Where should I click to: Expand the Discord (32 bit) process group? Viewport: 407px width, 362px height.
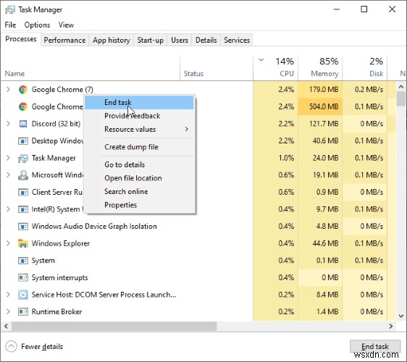tap(8, 124)
